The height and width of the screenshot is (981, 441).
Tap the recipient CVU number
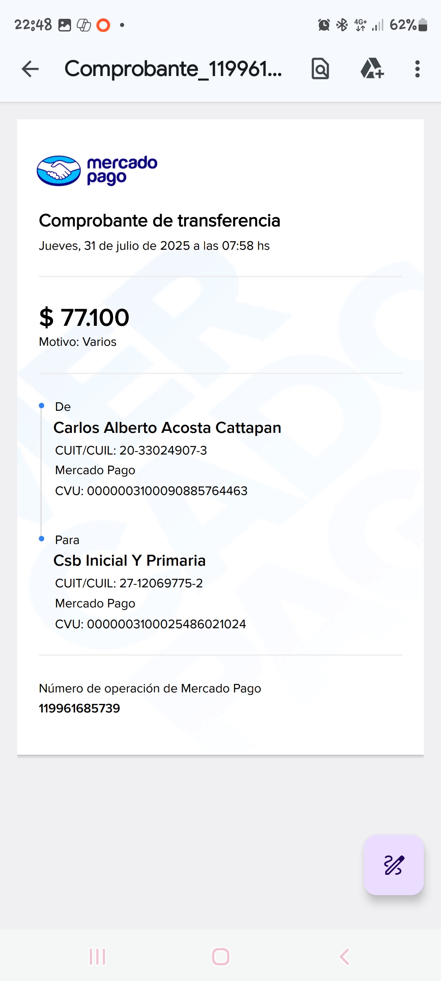click(x=166, y=624)
